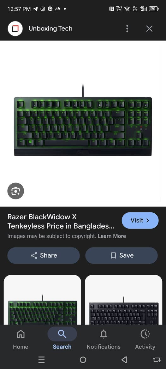This screenshot has height=369, width=166.
Task: Tap the Unboxing Tech source name
Action: 50,28
